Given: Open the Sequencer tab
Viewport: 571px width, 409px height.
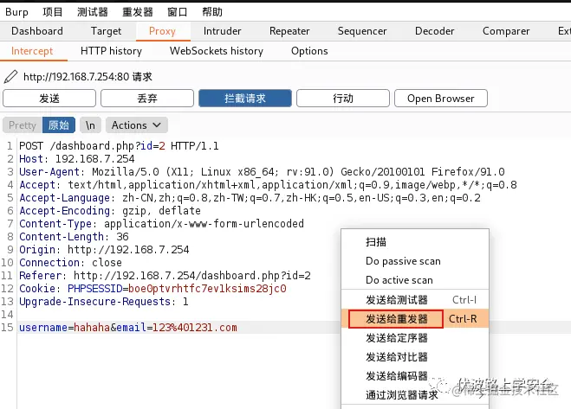Looking at the screenshot, I should point(362,31).
